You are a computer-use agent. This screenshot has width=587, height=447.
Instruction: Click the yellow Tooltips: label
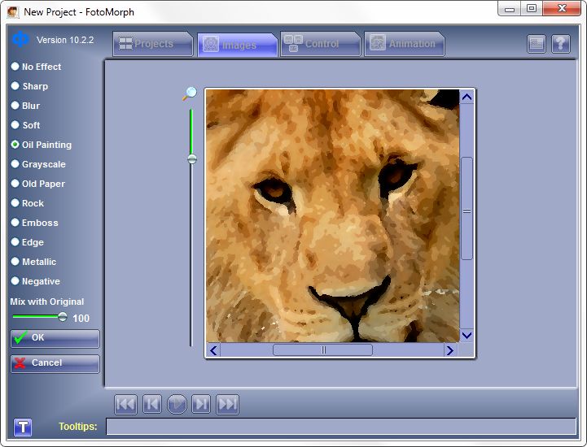coord(78,427)
